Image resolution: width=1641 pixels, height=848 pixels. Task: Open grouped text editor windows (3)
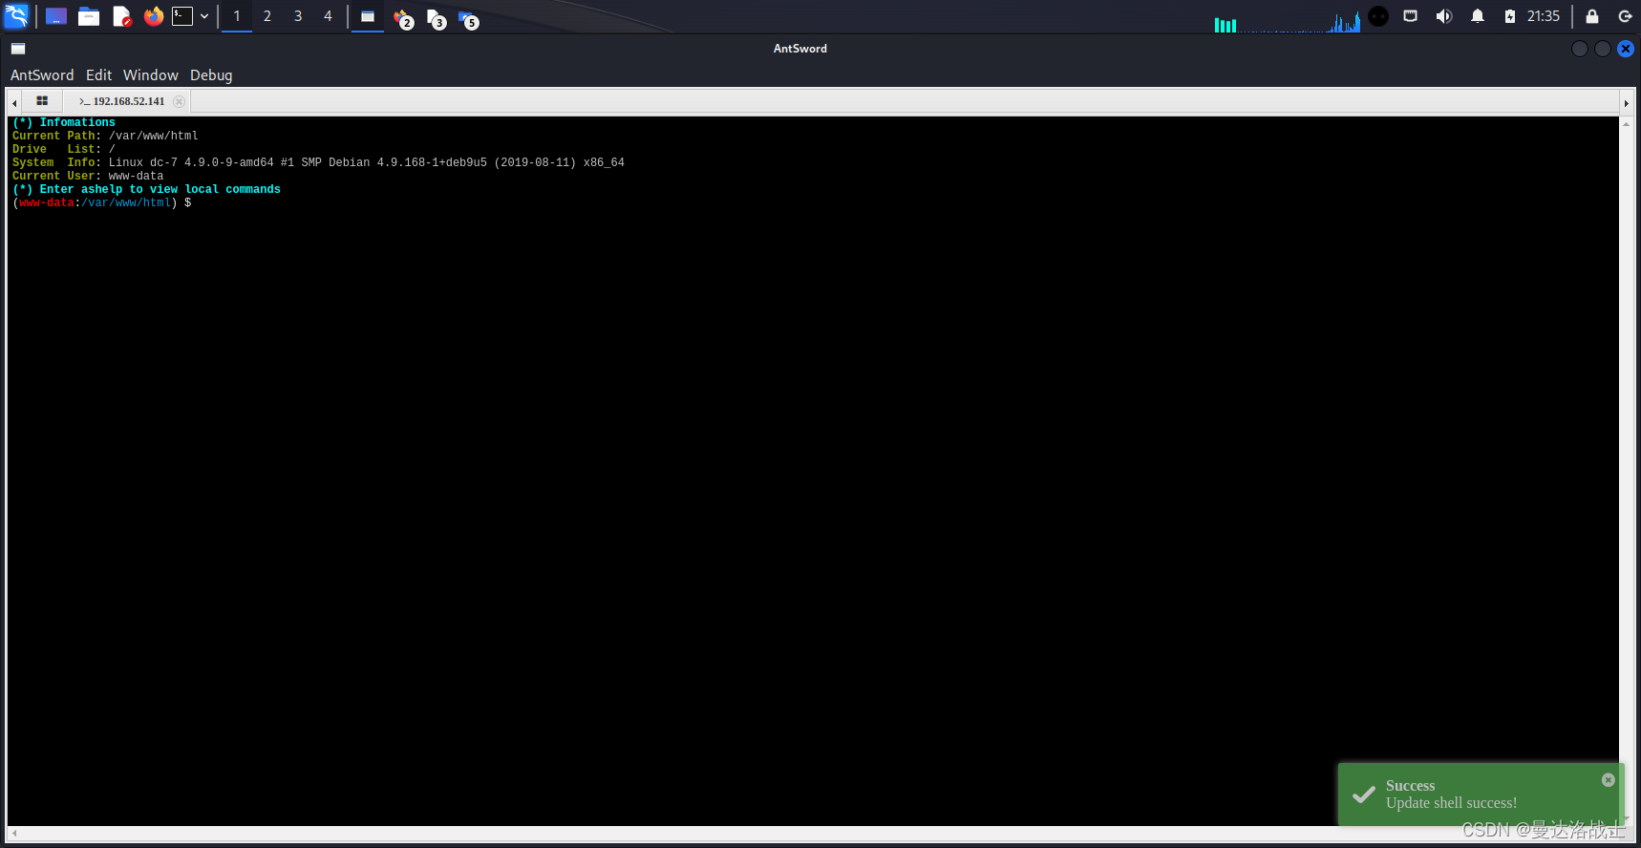[437, 18]
